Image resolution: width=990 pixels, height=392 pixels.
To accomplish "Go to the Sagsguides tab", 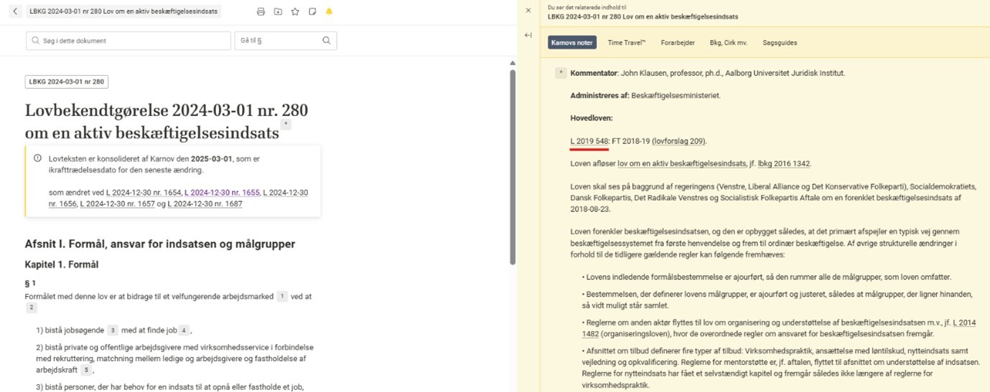I will (x=780, y=43).
